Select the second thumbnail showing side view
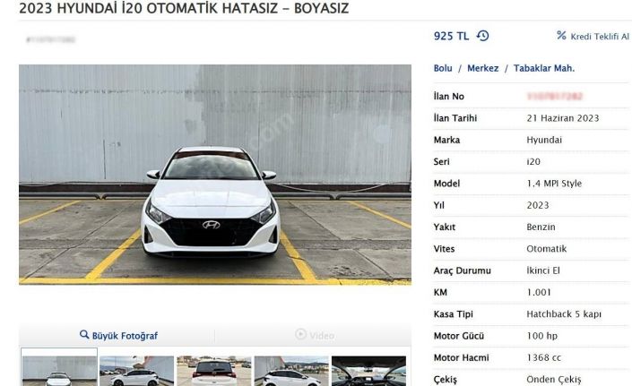Viewport: 632px width, 386px height. (x=136, y=371)
